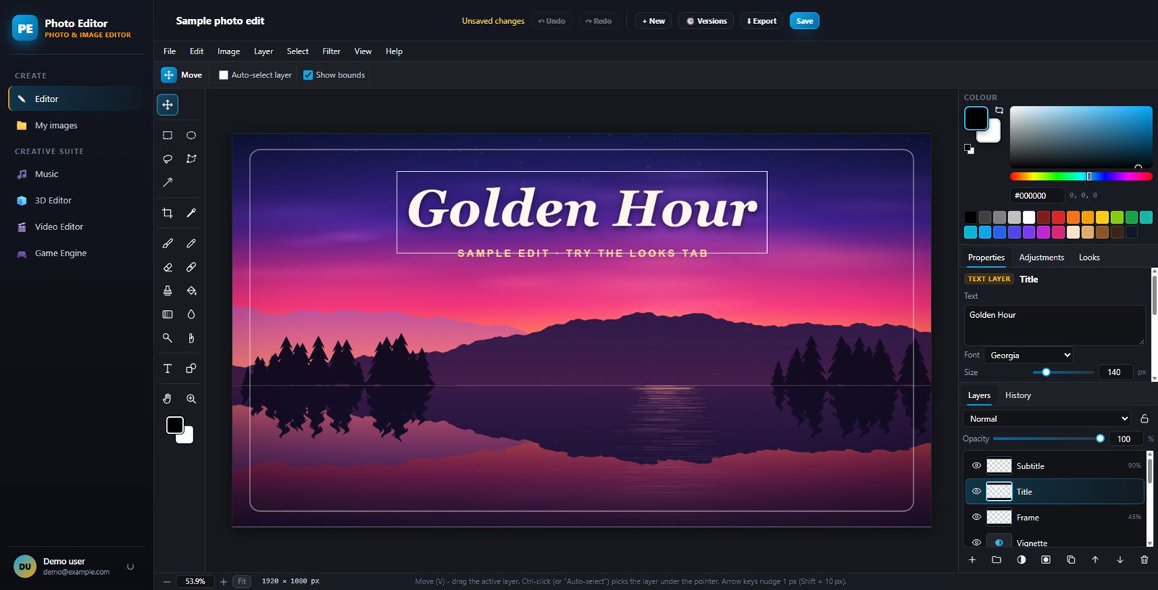Activate the Hand pan tool
This screenshot has height=590, width=1158.
pyautogui.click(x=167, y=399)
